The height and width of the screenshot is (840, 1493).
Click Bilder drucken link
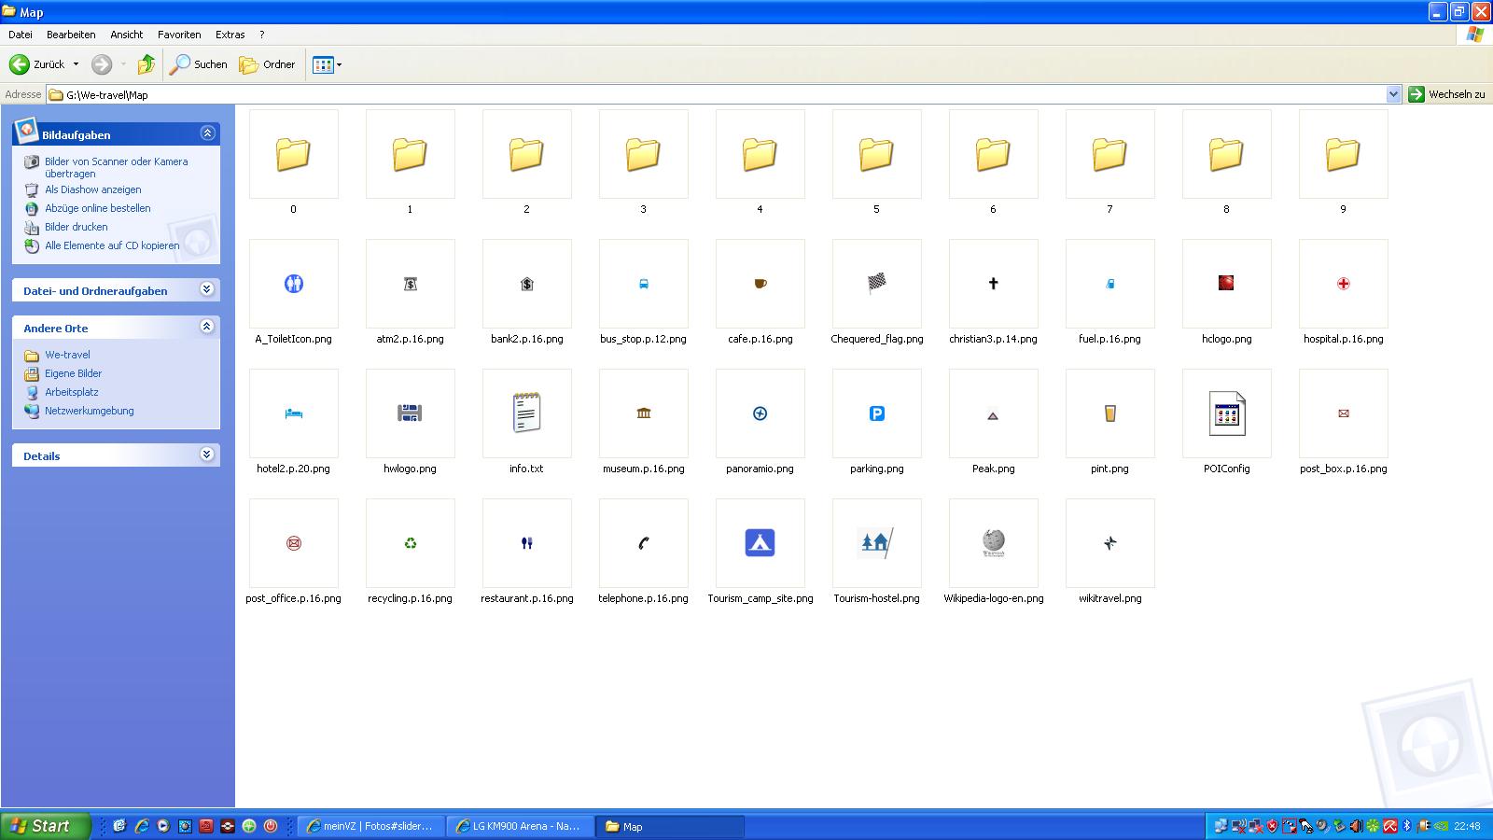pyautogui.click(x=77, y=227)
